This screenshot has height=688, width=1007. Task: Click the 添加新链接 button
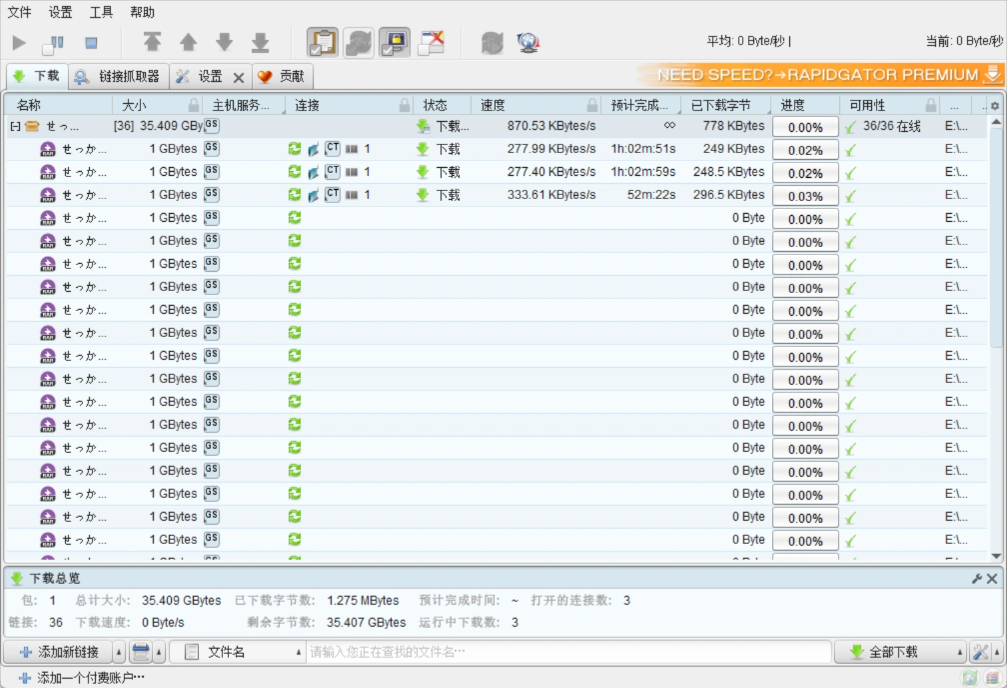58,652
